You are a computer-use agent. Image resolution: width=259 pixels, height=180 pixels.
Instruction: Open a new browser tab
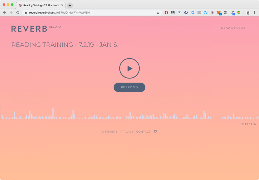[x=70, y=5]
